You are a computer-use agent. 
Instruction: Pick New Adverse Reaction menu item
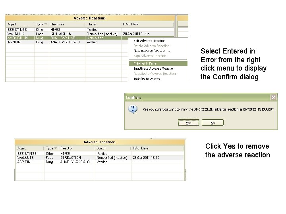click(151, 51)
